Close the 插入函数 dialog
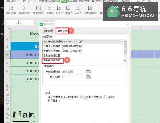This screenshot has width=160, height=123. (128, 24)
